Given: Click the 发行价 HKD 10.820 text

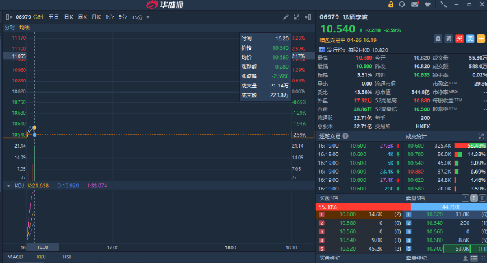Looking at the screenshot, I should point(357,50).
